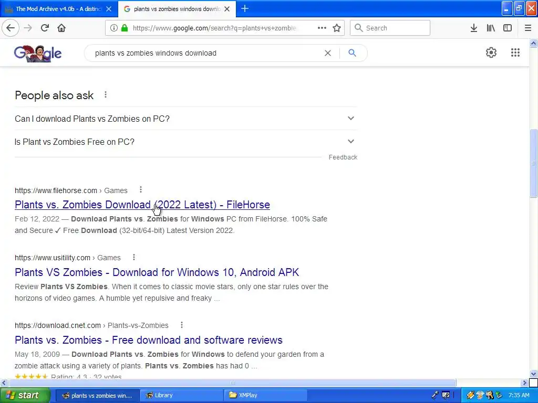Click the Google doodle logo
The image size is (538, 403).
click(x=38, y=54)
